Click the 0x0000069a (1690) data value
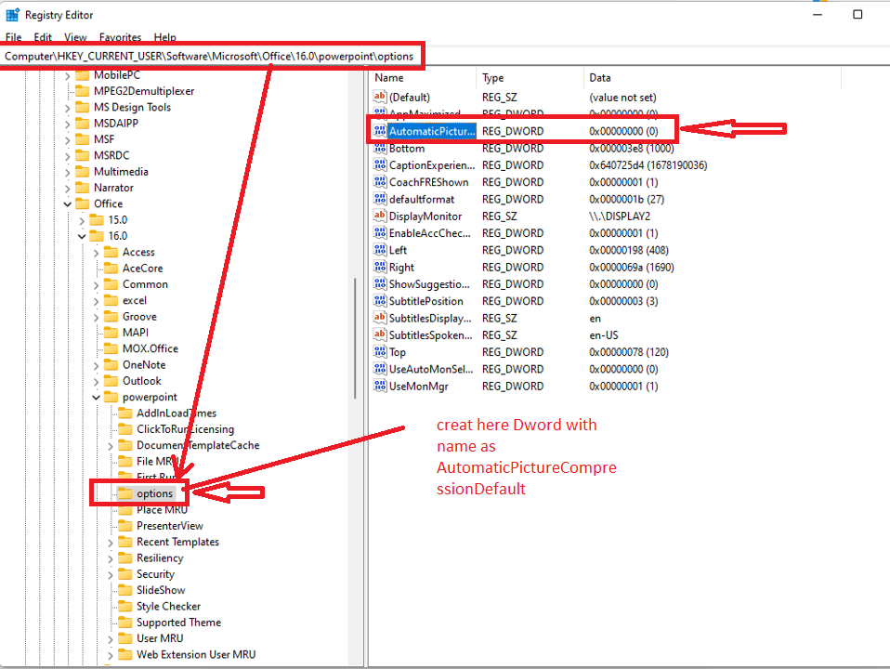Image resolution: width=890 pixels, height=669 pixels. tap(631, 267)
